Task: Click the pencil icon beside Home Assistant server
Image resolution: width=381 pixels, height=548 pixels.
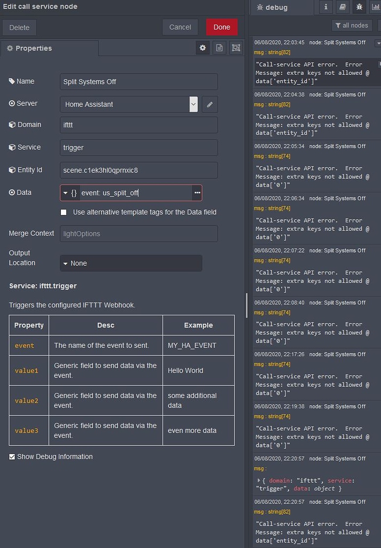Action: click(209, 104)
